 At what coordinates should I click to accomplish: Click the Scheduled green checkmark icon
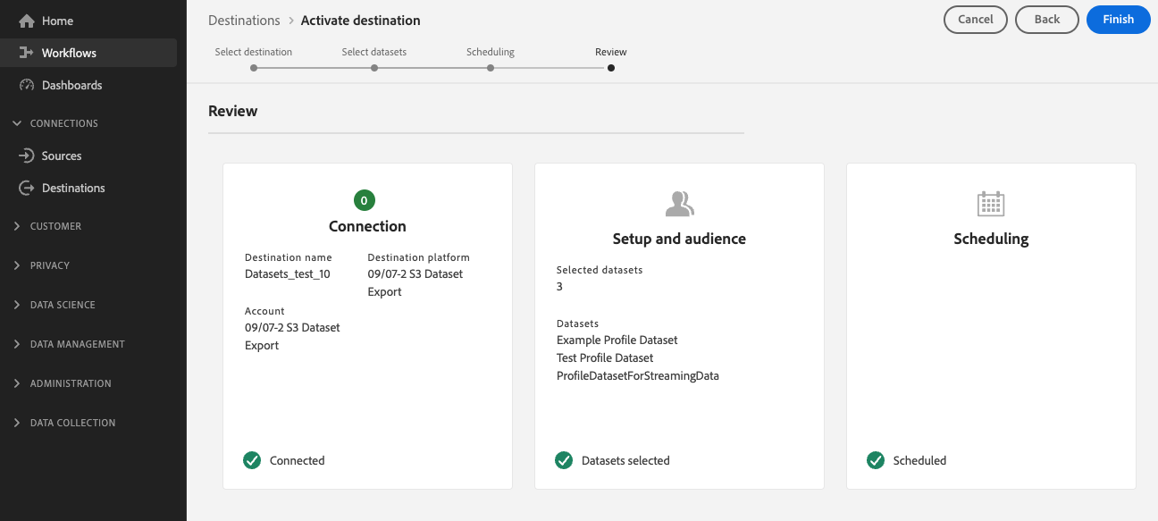click(876, 460)
